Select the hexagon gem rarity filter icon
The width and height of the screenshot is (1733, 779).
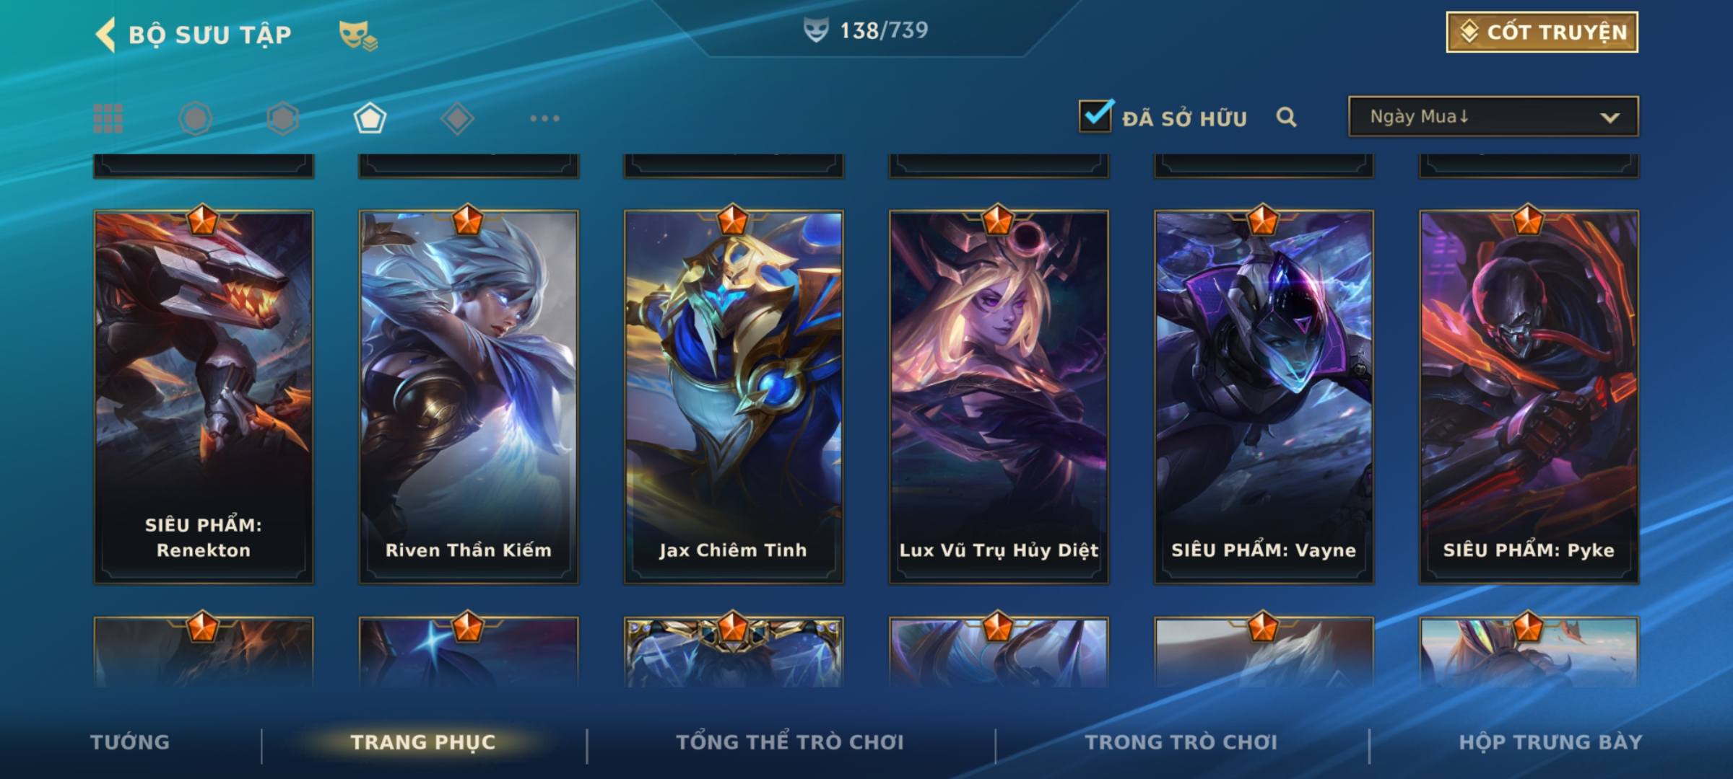coord(282,118)
